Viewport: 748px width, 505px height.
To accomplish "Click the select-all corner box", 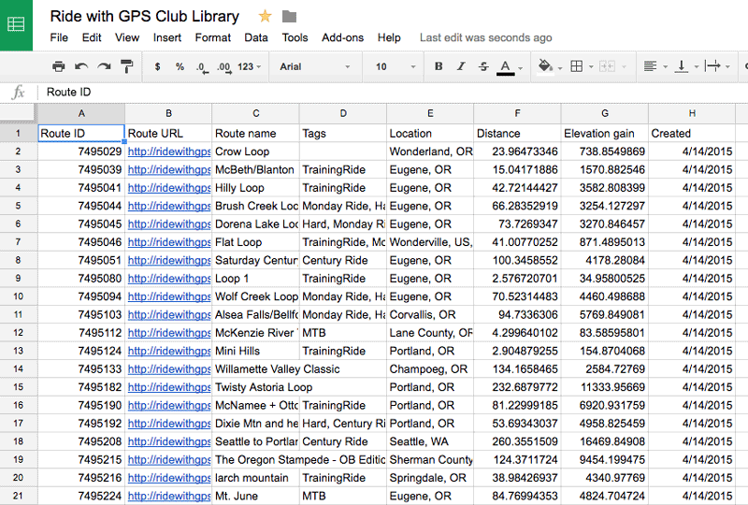I will (18, 113).
